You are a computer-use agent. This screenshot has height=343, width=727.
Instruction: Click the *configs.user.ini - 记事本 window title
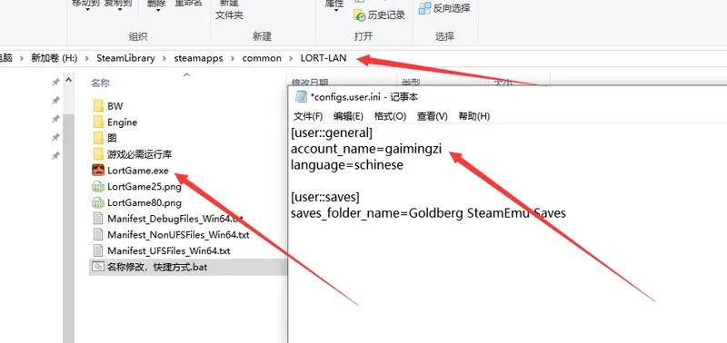364,97
